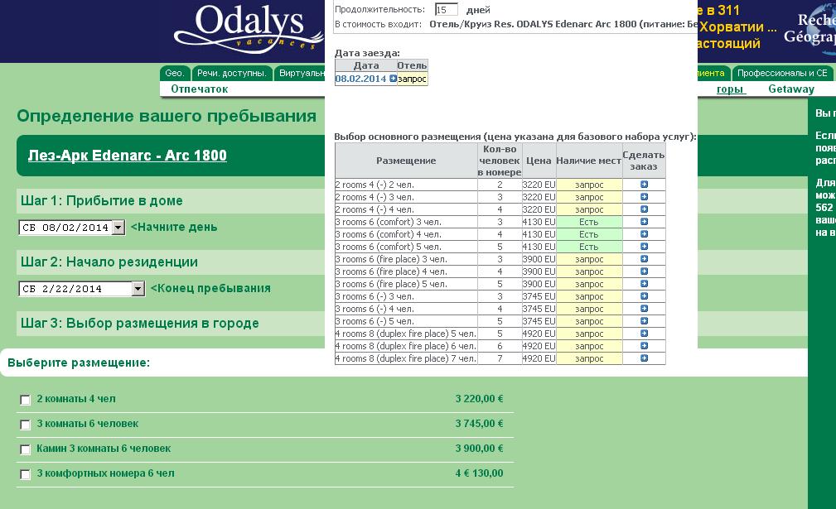
Task: Click "запрос" availability for duplex fire place 7 чел.
Action: (x=589, y=358)
